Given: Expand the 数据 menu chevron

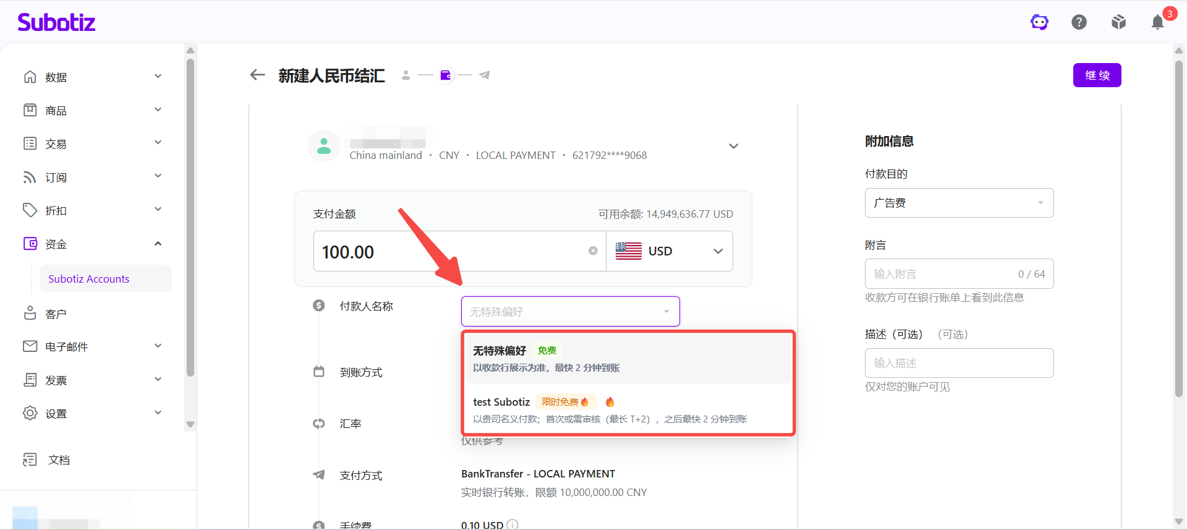Looking at the screenshot, I should point(158,77).
